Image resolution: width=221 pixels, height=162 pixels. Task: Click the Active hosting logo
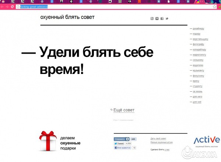tap(207, 139)
